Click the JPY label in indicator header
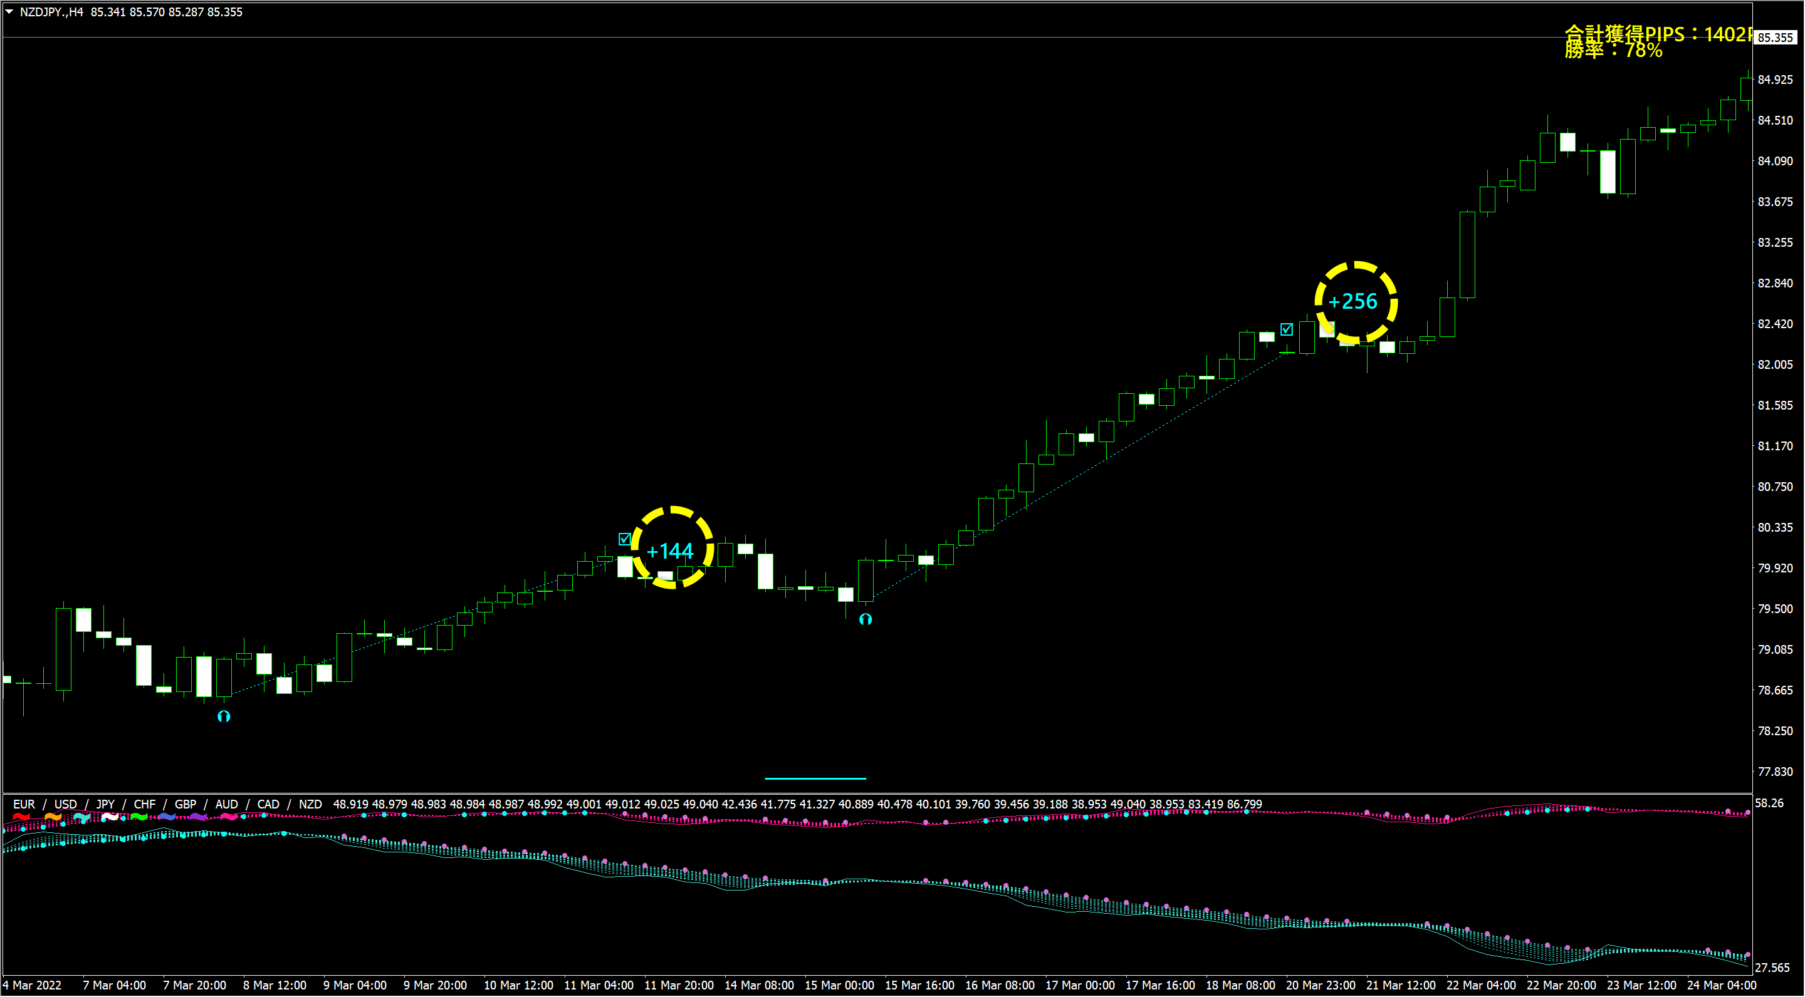 tap(105, 805)
